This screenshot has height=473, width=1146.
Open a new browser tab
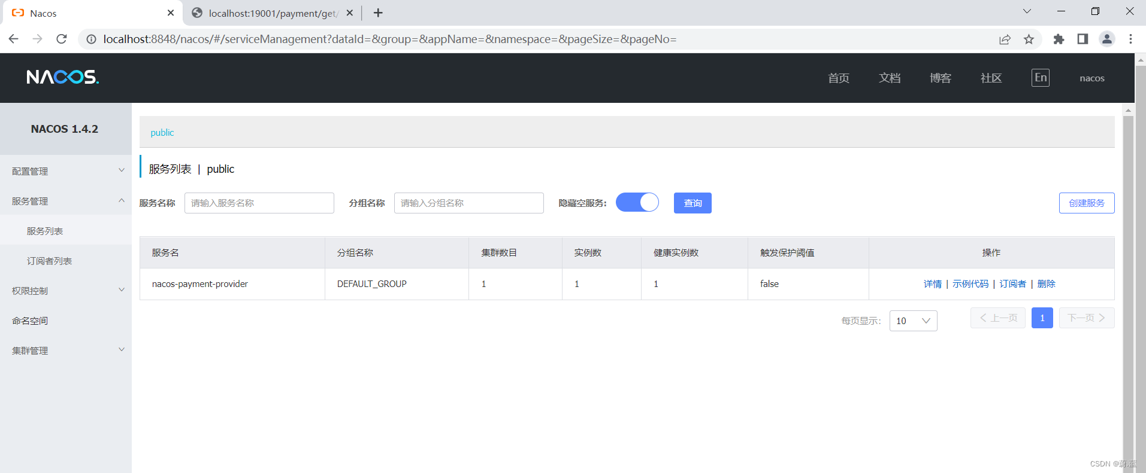378,13
